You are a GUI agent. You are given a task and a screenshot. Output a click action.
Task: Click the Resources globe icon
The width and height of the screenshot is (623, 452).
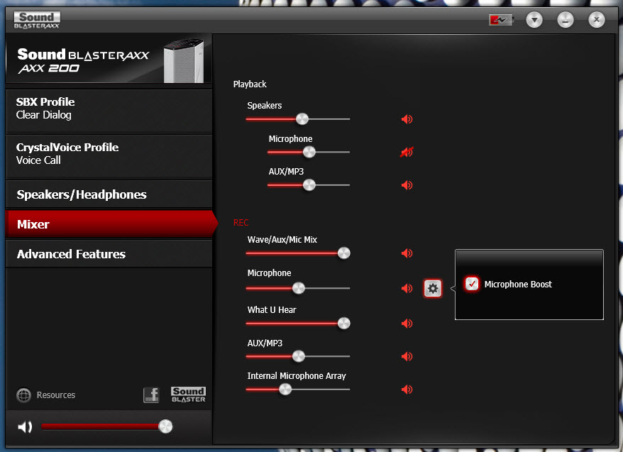tap(24, 395)
